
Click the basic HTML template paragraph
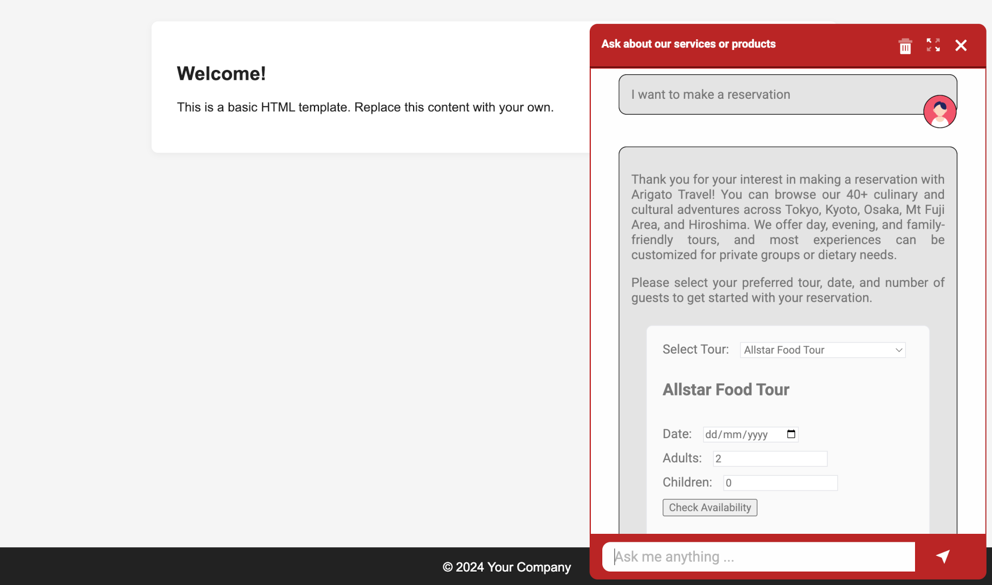[365, 108]
